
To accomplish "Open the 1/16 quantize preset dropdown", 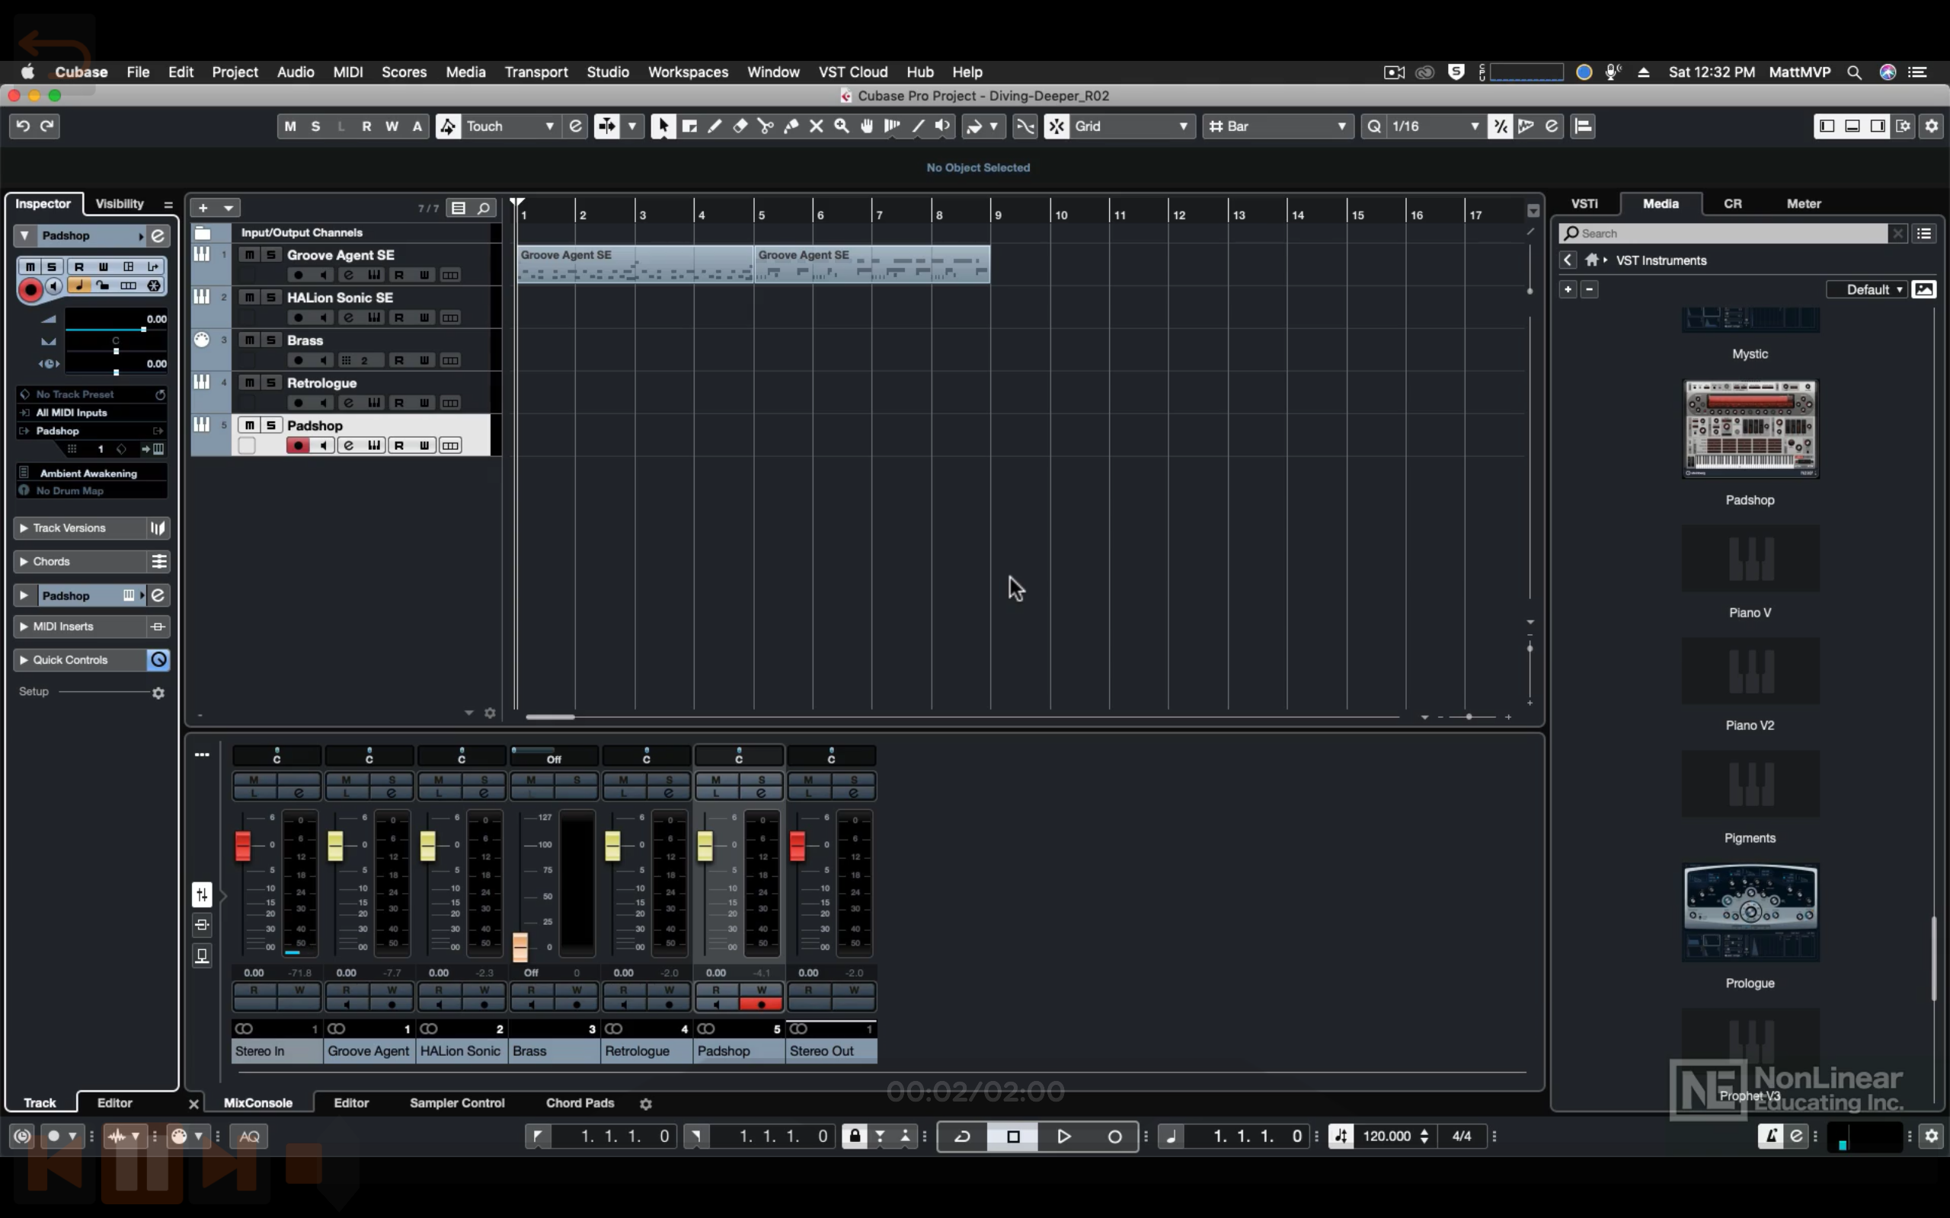I will 1435,126.
